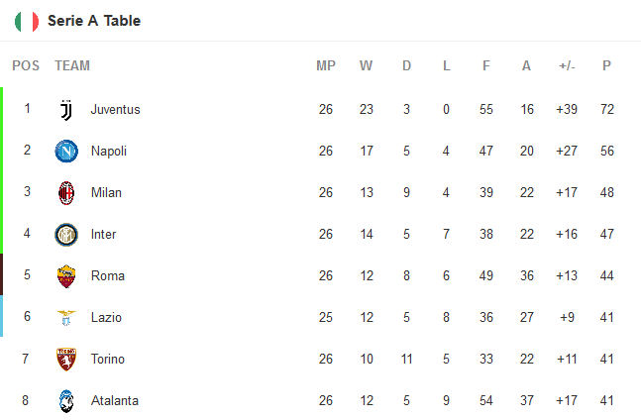Click the Torino club crest
This screenshot has height=420, width=641.
(x=66, y=359)
